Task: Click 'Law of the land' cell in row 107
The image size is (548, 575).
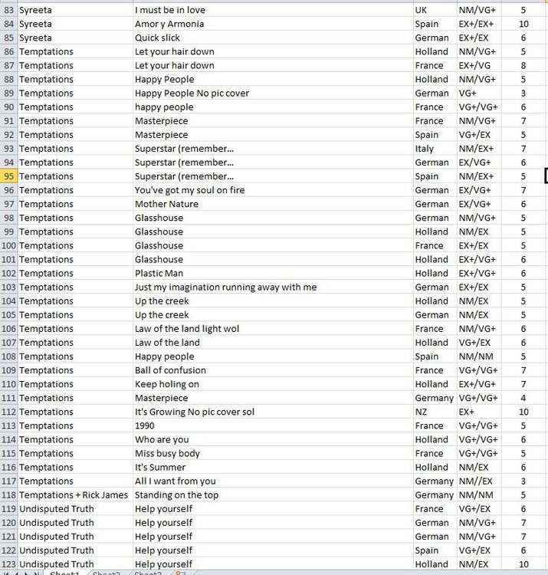Action: [272, 343]
